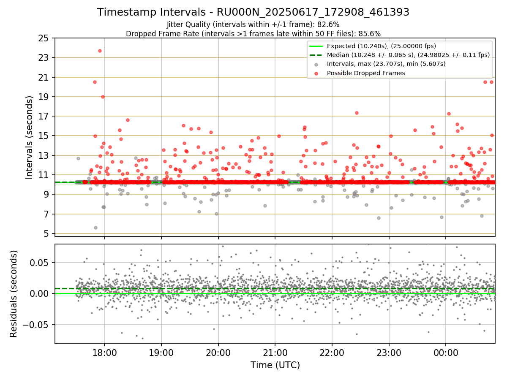
Task: Click the 'Residuals (seconds)' y-axis label
Action: [14, 294]
